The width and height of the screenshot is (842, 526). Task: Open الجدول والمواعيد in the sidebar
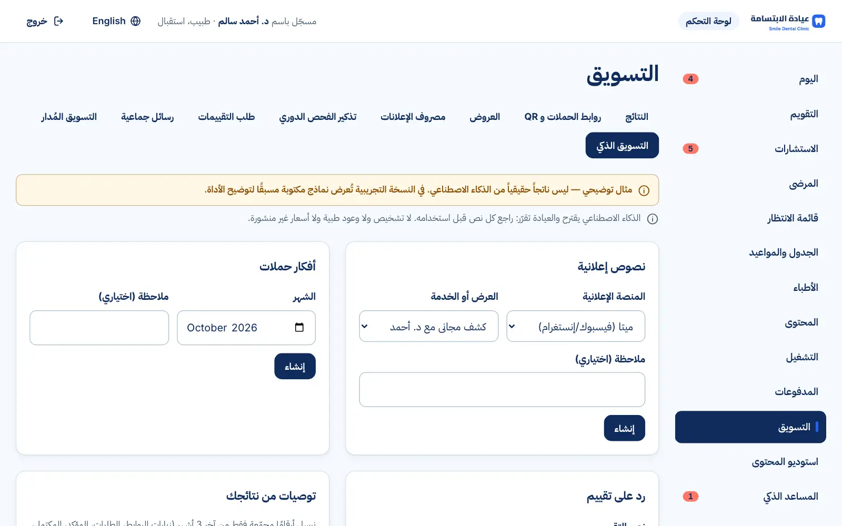[x=750, y=253]
